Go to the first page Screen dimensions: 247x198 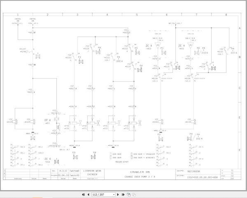coord(83,195)
